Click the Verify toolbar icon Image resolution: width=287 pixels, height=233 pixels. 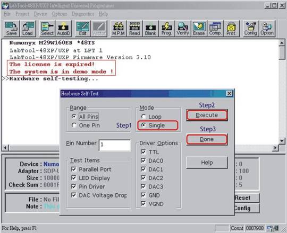(183, 29)
